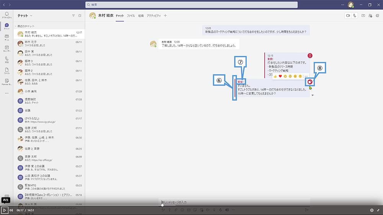The height and width of the screenshot is (215, 383).
Task: Add a new tab with the plus icon
Action: (x=165, y=16)
